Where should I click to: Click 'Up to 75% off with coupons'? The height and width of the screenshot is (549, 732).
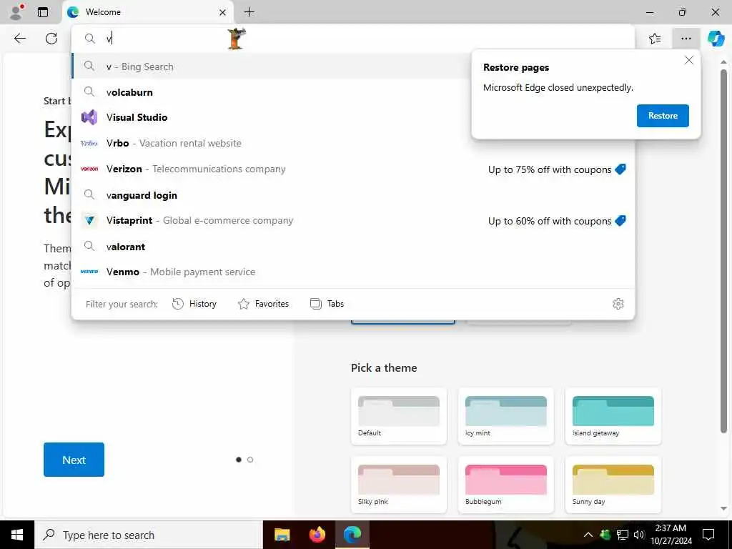[550, 169]
